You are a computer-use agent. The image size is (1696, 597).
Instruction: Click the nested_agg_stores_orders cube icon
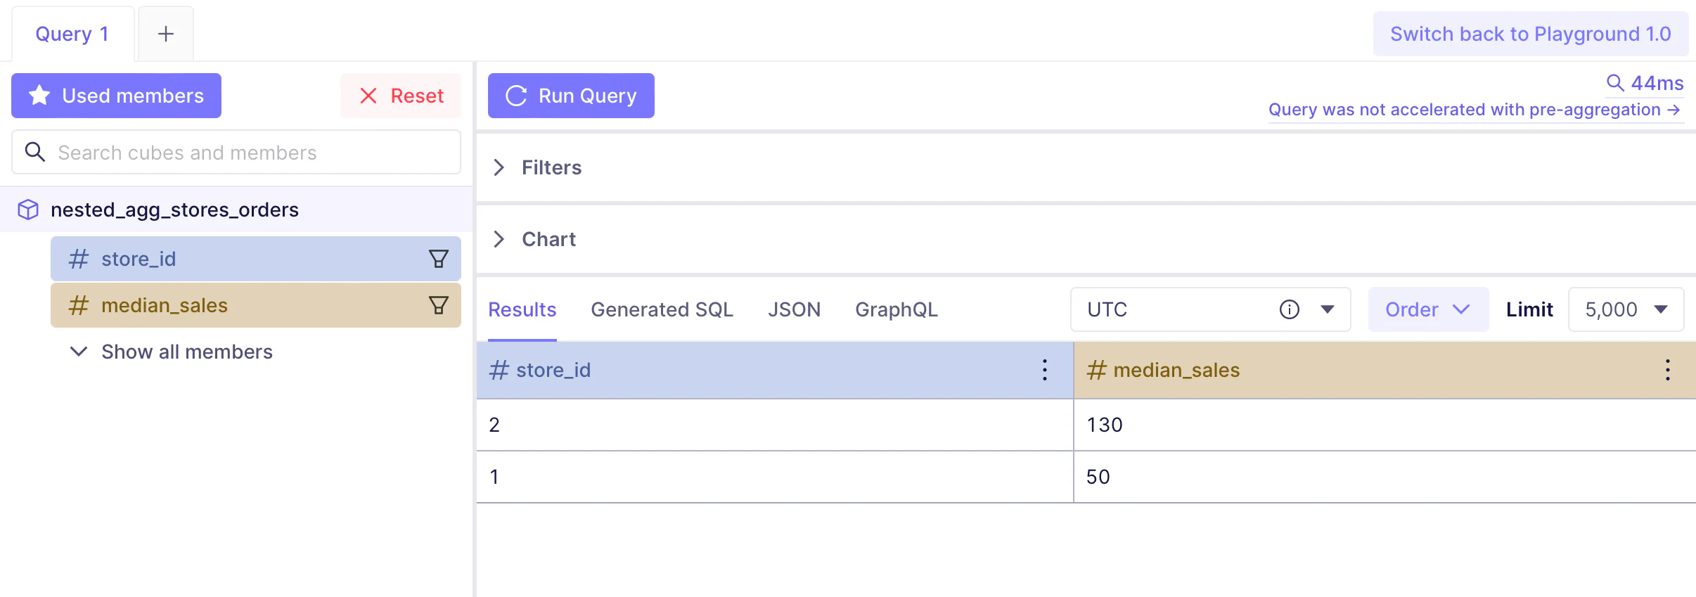(x=28, y=210)
